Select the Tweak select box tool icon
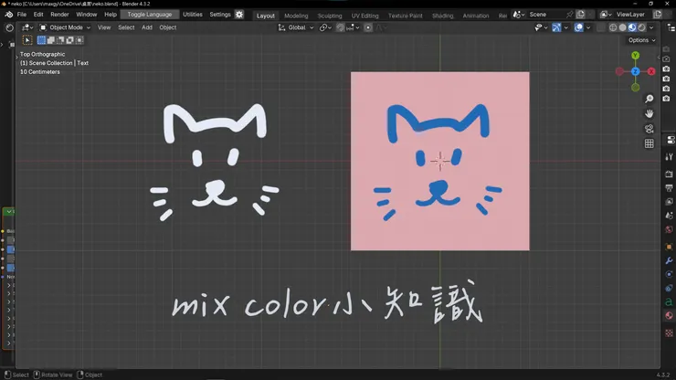The height and width of the screenshot is (380, 676). pos(27,40)
